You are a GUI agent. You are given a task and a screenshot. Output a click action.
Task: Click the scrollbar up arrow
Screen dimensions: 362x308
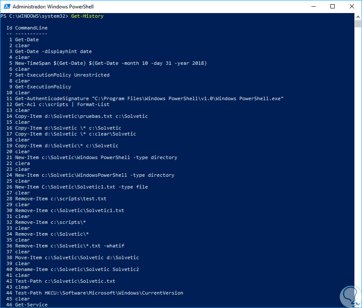[358, 16]
